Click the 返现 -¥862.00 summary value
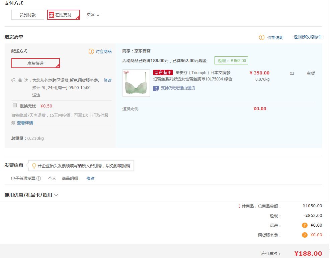 [x=313, y=215]
